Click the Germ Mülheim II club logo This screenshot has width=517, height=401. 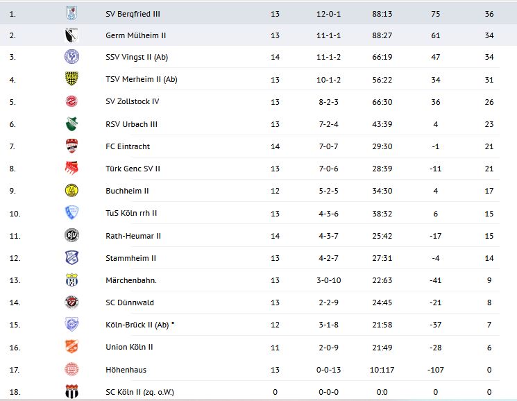coord(71,35)
